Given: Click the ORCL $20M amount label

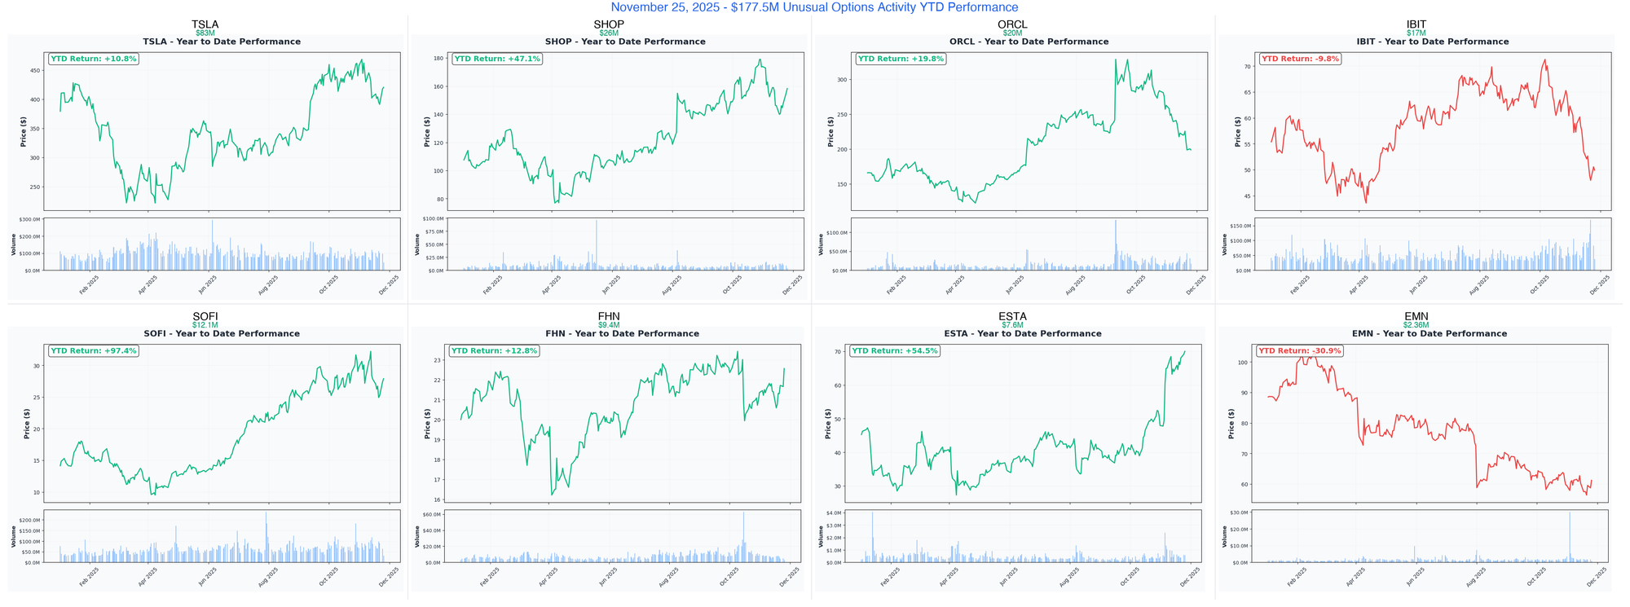Looking at the screenshot, I should click(1012, 33).
